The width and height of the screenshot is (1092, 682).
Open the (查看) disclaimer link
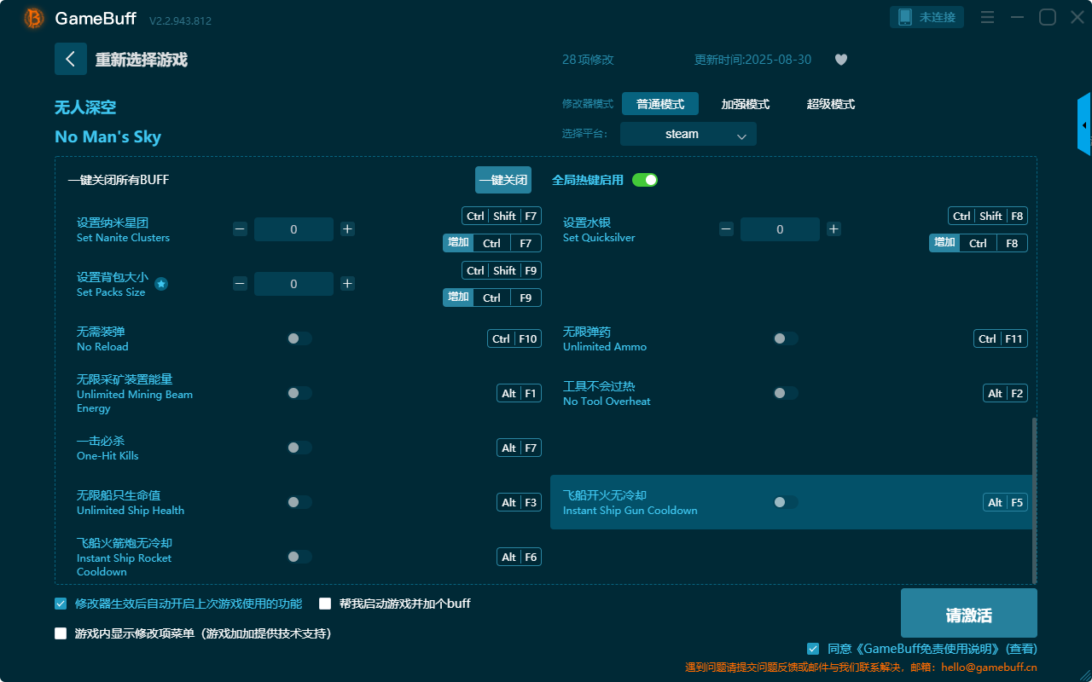[x=1021, y=649]
